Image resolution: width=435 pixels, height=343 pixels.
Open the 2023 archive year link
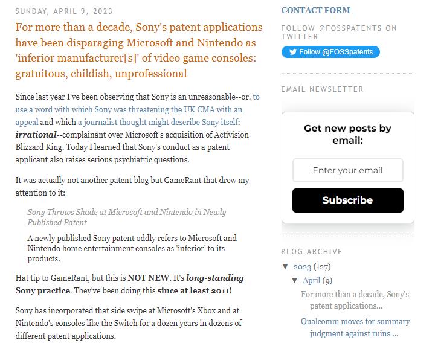click(302, 266)
